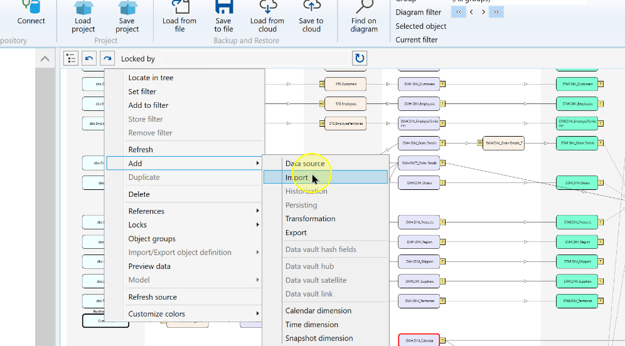
Task: Jump to first diagram filter (double left arrows)
Action: pyautogui.click(x=458, y=12)
